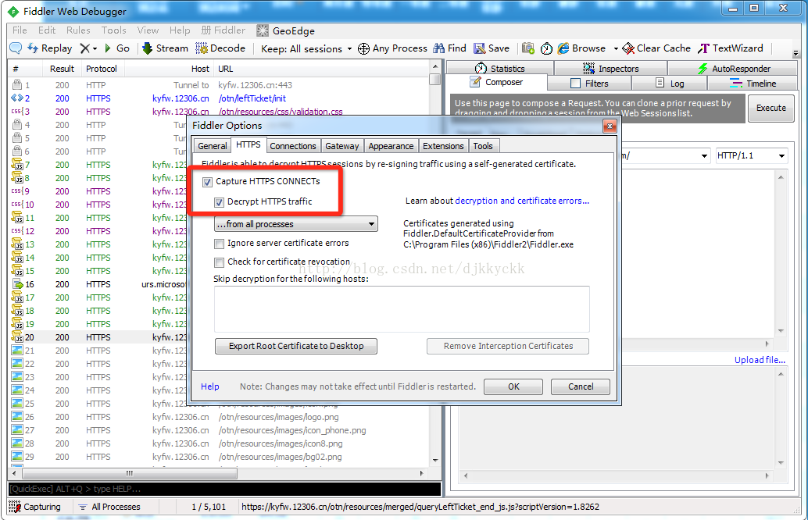Screen dimensions: 808x520
Task: Toggle the Capturing status bar indicator
Action: [34, 507]
